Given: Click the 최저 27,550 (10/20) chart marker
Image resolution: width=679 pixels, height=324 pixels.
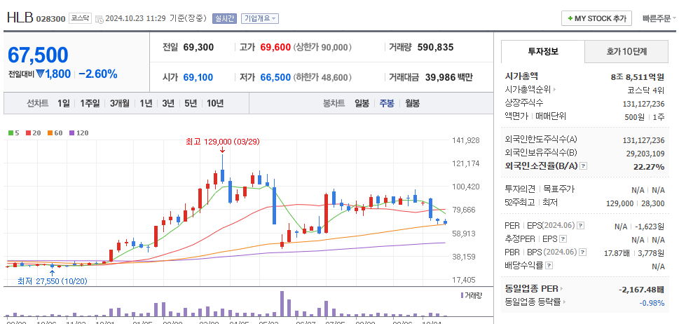Looking at the screenshot, I should 53,281.
